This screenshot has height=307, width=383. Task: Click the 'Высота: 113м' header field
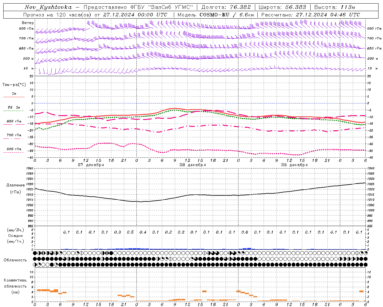335,7
